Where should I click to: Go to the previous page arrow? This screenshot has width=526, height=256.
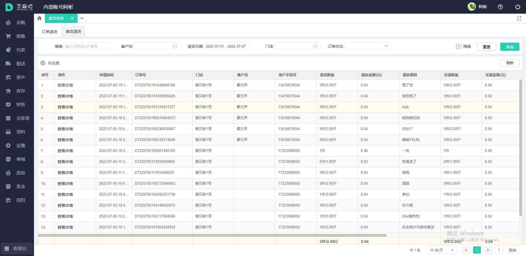[466, 250]
